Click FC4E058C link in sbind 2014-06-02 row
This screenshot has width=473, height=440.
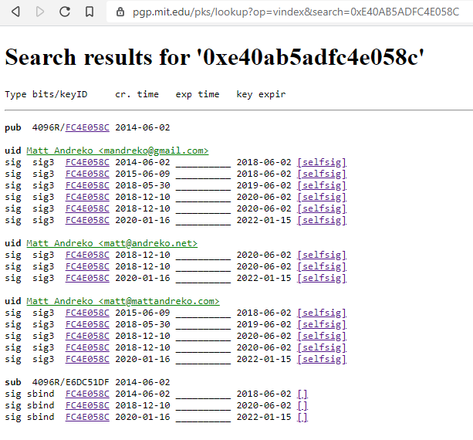tap(87, 394)
